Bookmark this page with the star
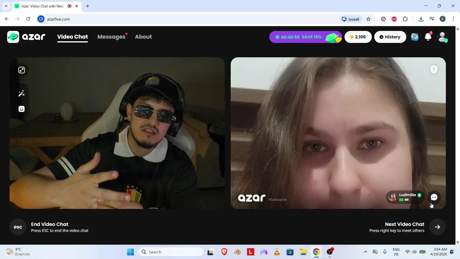The image size is (460, 259). coord(368,19)
